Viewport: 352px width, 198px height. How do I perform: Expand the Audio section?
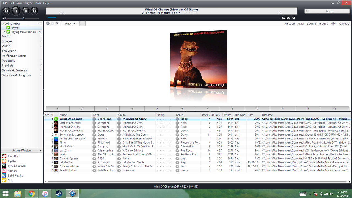click(40, 36)
